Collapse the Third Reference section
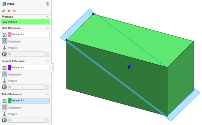Screen dimensions: 202x125 [x=47, y=94]
